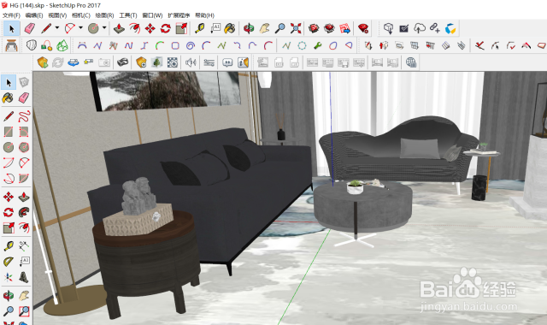Click the green wireframe rock icon
This screenshot has height=325, width=547.
[62, 45]
